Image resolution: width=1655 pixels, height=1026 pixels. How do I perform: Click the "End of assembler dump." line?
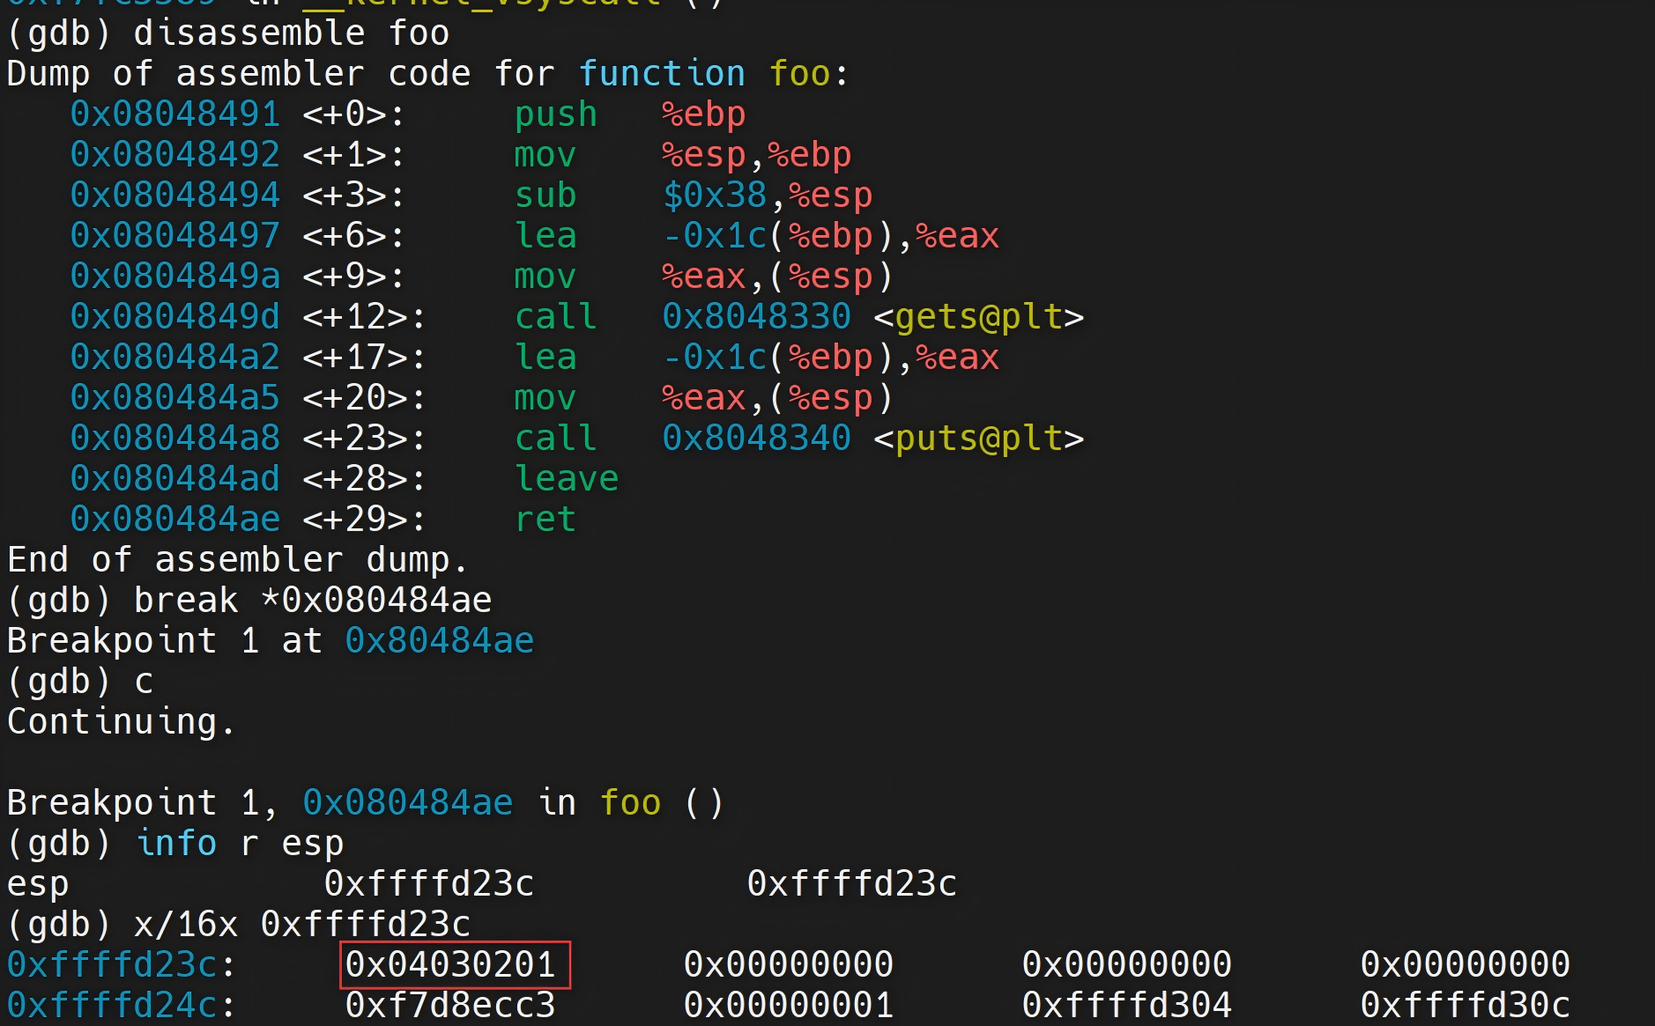point(237,560)
